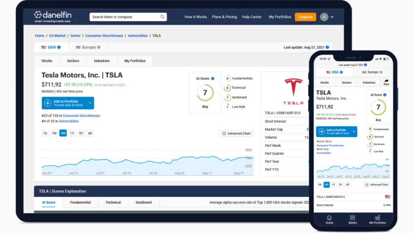Open Advanced Chart on tablet
This screenshot has height=233, width=414.
pyautogui.click(x=236, y=133)
